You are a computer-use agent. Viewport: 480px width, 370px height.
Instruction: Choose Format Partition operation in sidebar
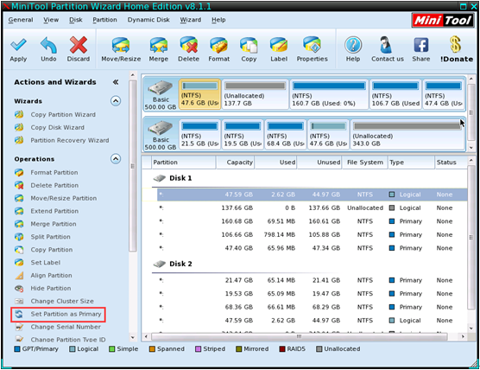pos(54,172)
